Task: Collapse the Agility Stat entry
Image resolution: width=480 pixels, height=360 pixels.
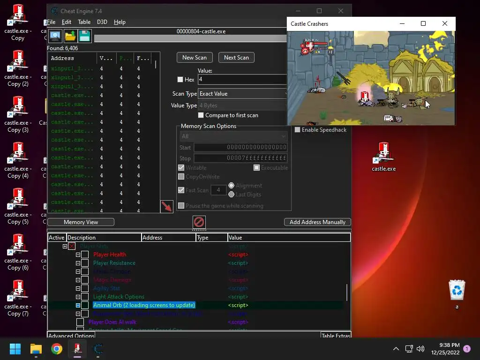Action: click(78, 288)
